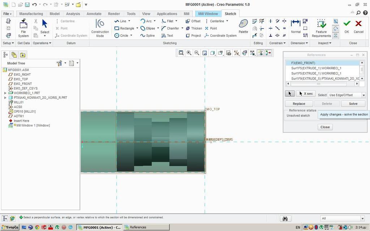Click Refit view icon
The height and width of the screenshot is (231, 370).
coord(181,53)
